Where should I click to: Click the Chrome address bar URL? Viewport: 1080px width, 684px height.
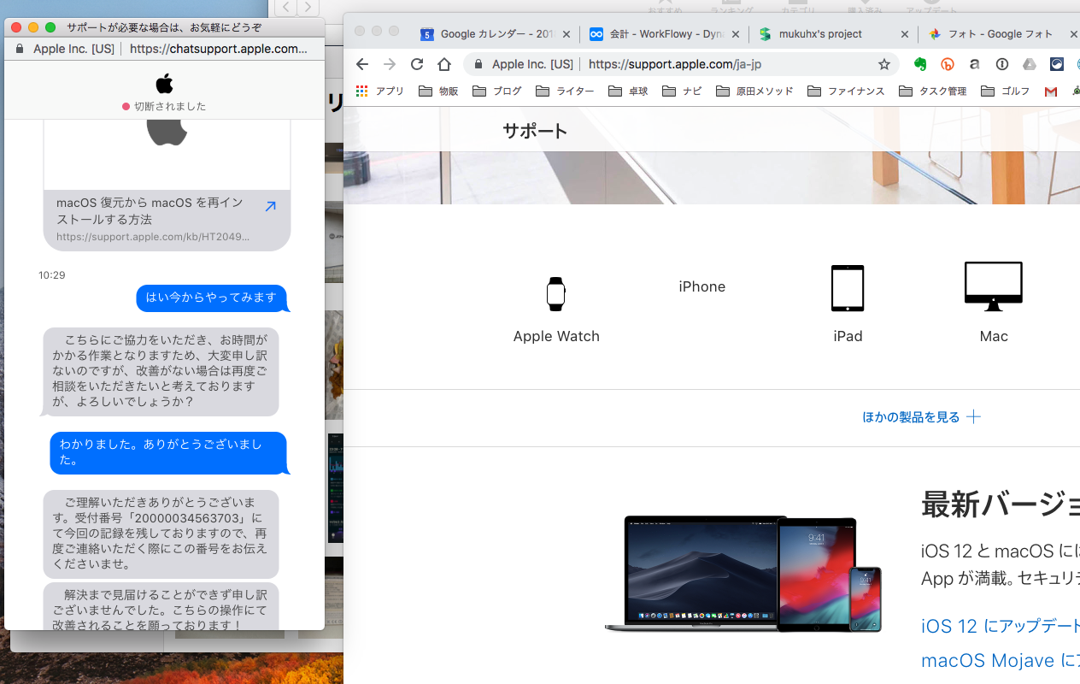675,64
